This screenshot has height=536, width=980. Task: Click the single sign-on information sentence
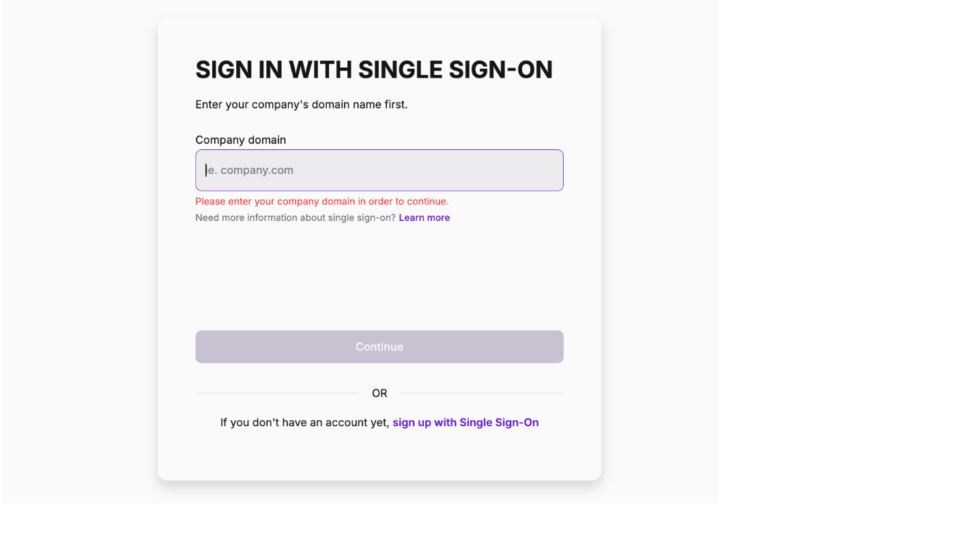click(x=295, y=217)
